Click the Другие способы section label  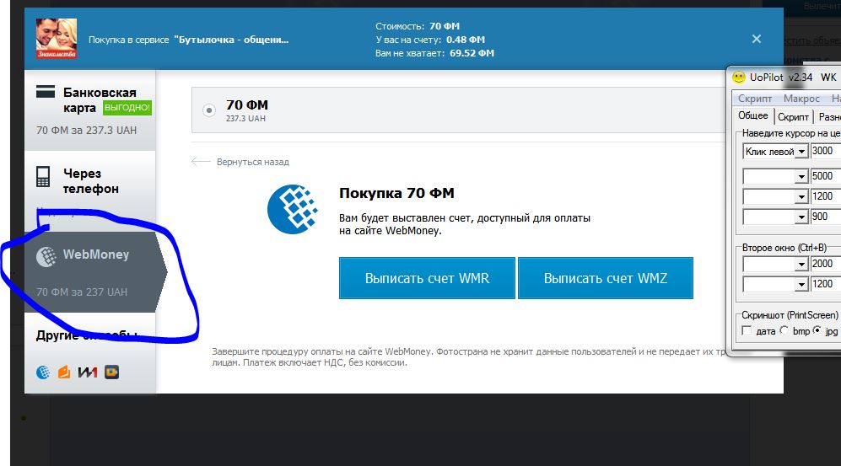(87, 335)
